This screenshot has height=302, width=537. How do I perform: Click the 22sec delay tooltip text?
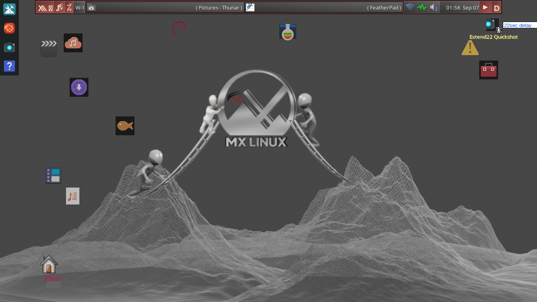(x=518, y=25)
